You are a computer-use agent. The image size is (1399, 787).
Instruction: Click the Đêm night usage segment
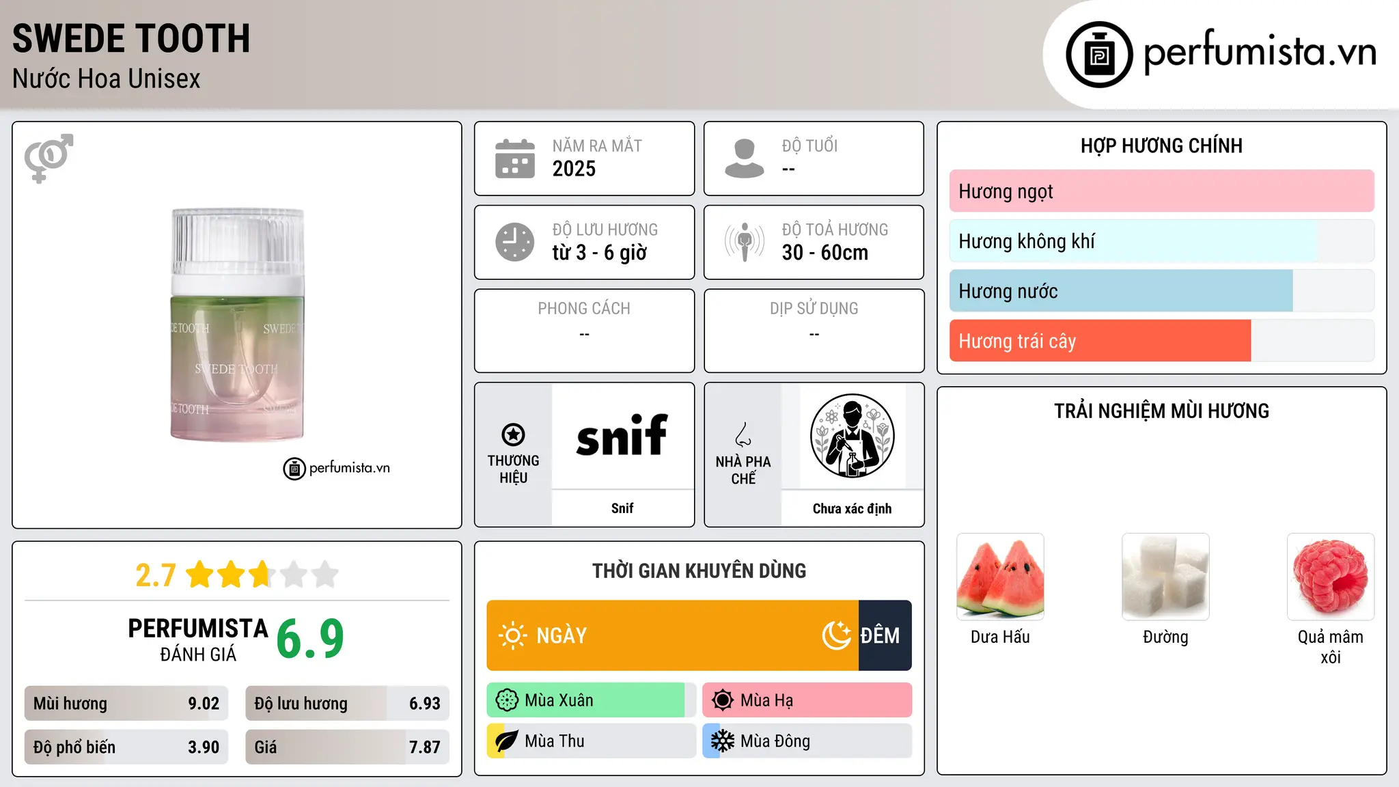tap(885, 635)
